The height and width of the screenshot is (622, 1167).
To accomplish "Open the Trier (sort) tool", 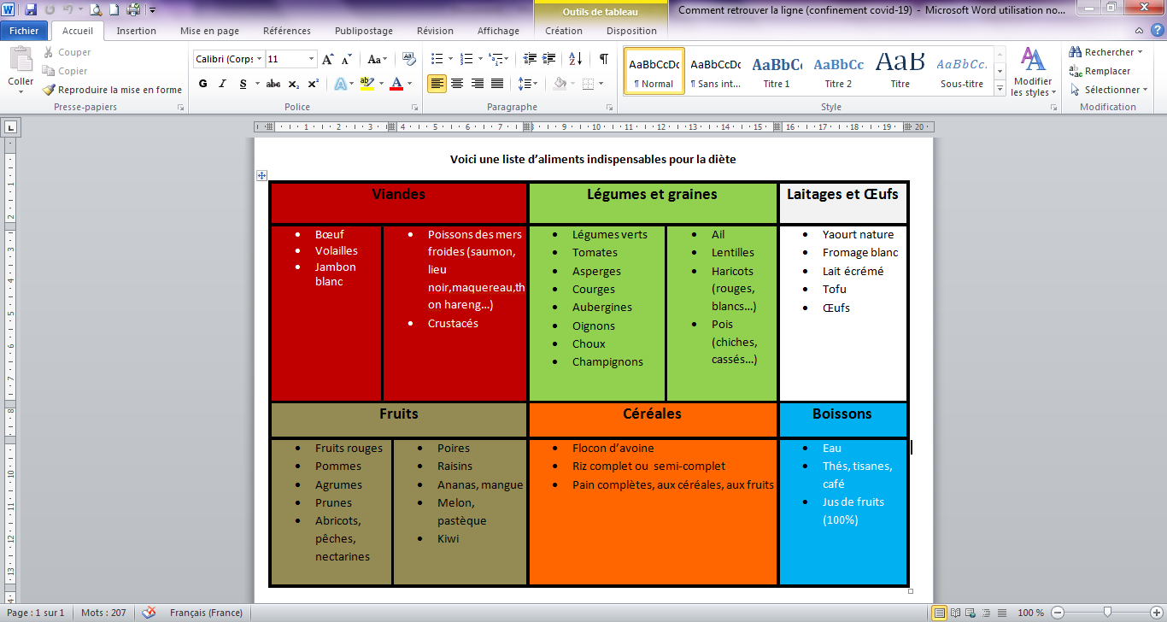I will 573,58.
